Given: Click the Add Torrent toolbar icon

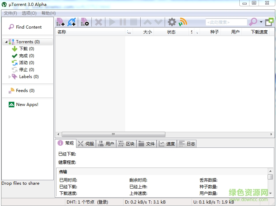Looking at the screenshot, I should [x=60, y=22].
